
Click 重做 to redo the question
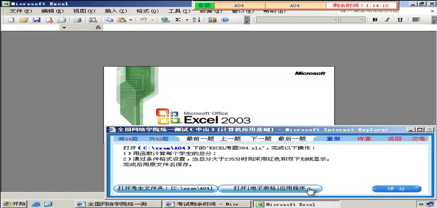[x=333, y=139]
